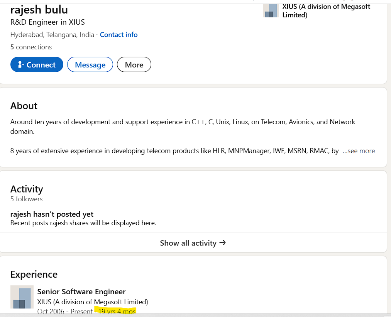The image size is (391, 317).
Task: Expand About text with see more
Action: point(359,151)
